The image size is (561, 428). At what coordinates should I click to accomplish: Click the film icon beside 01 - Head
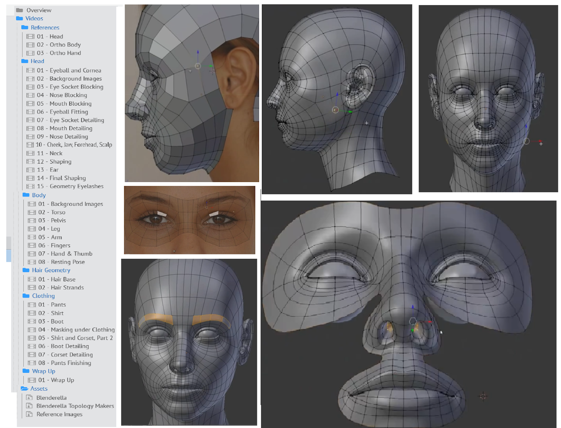click(31, 36)
